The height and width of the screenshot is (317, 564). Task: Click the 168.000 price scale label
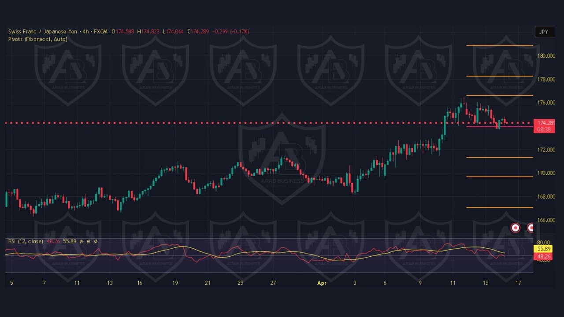(545, 196)
